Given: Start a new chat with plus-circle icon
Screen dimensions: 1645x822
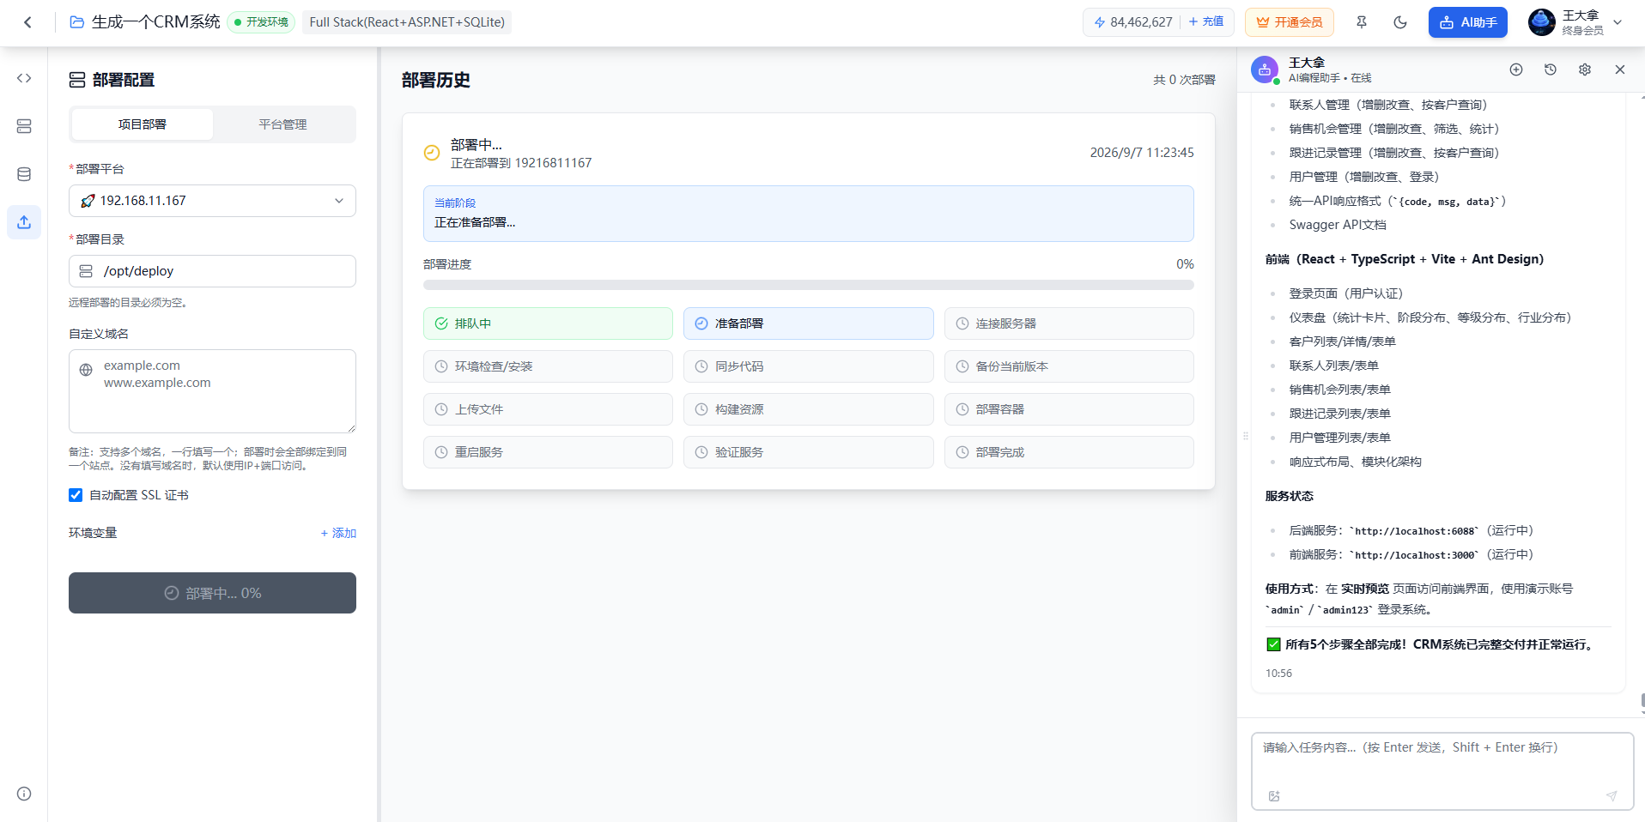Looking at the screenshot, I should point(1516,70).
